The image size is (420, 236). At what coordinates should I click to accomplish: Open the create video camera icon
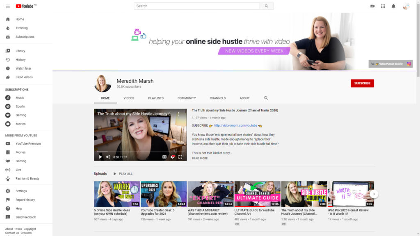click(372, 6)
